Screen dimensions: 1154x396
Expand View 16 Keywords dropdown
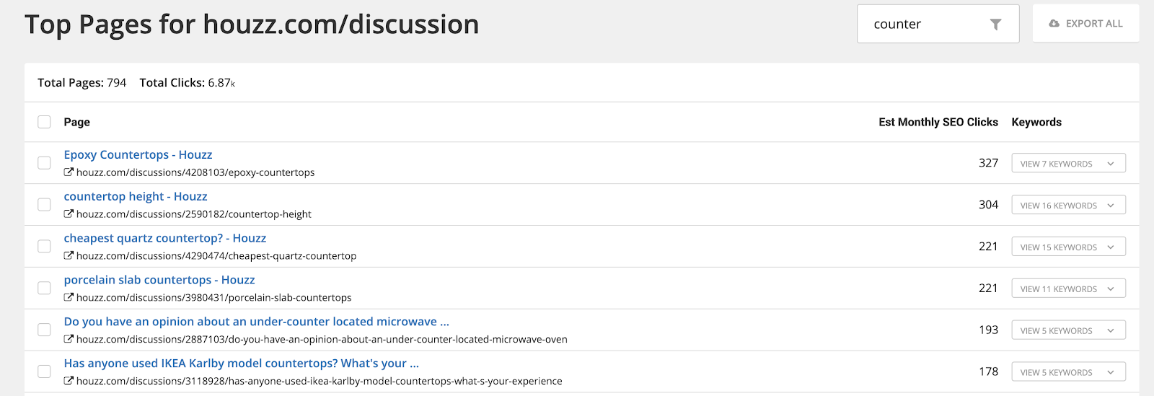pyautogui.click(x=1068, y=206)
